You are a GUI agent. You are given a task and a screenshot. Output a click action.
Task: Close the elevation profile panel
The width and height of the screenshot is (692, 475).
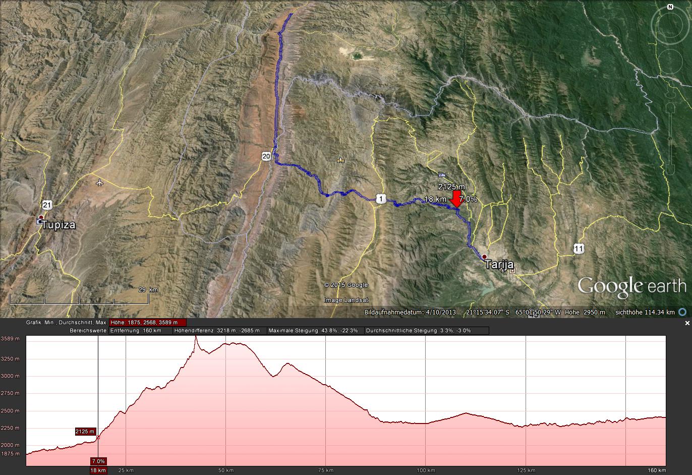click(687, 323)
